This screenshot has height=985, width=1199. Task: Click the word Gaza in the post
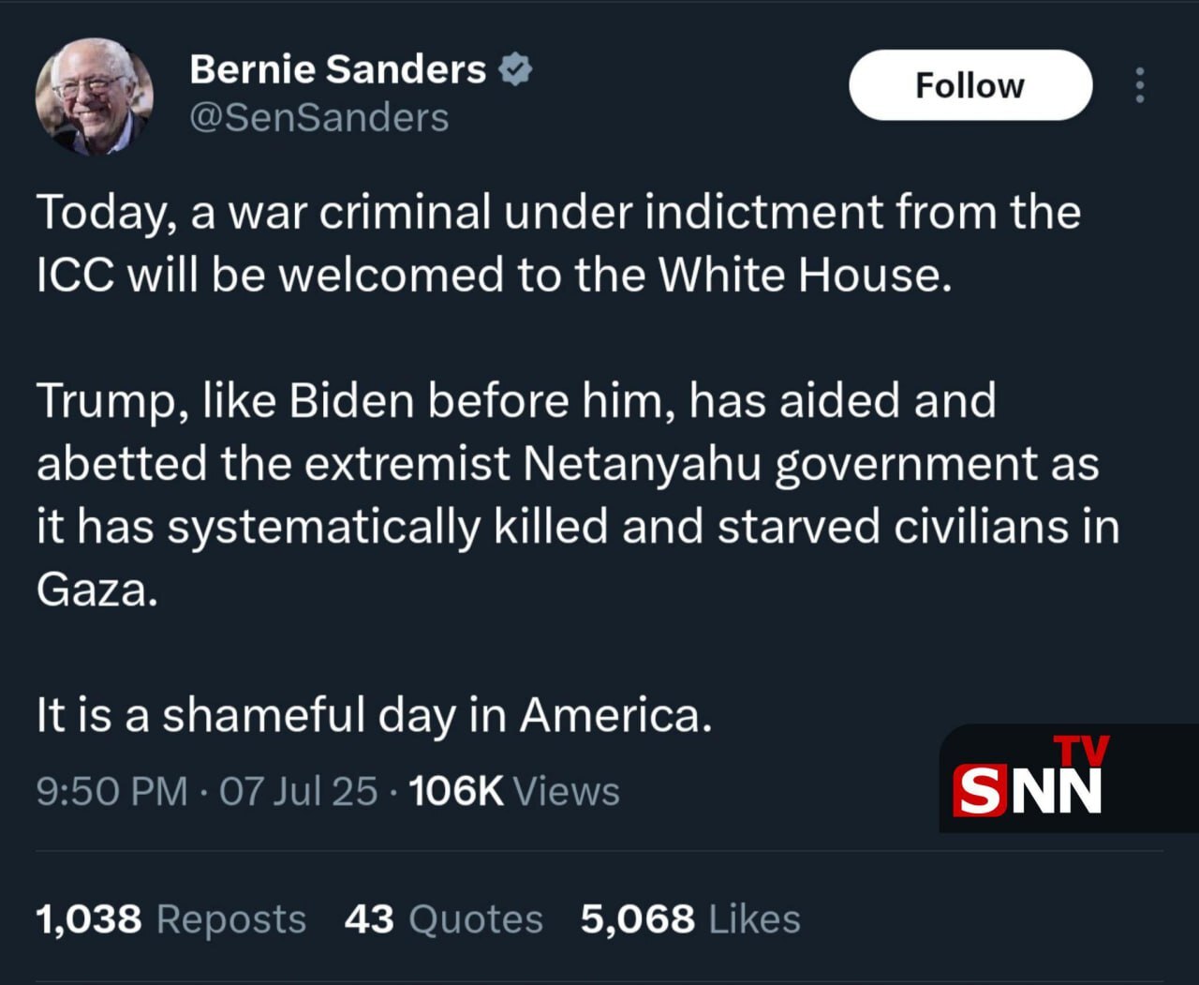(96, 590)
